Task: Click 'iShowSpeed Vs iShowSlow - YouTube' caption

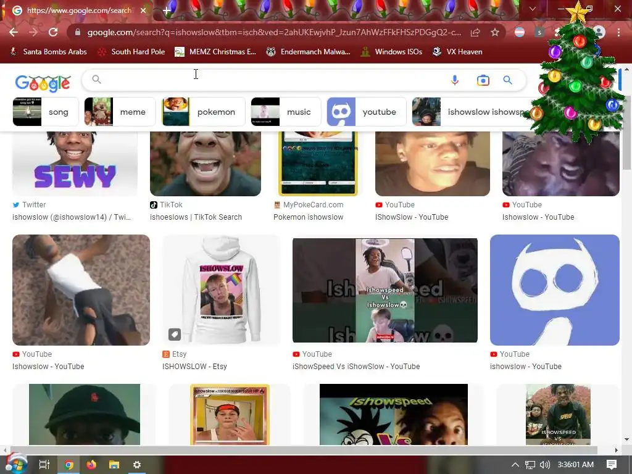Action: [356, 367]
